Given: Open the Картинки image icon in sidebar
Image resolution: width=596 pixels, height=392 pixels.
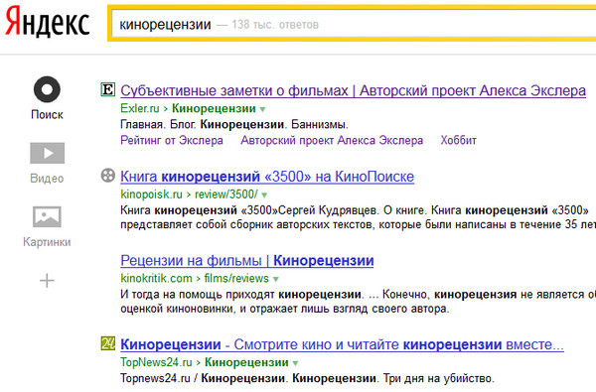Looking at the screenshot, I should [x=47, y=217].
